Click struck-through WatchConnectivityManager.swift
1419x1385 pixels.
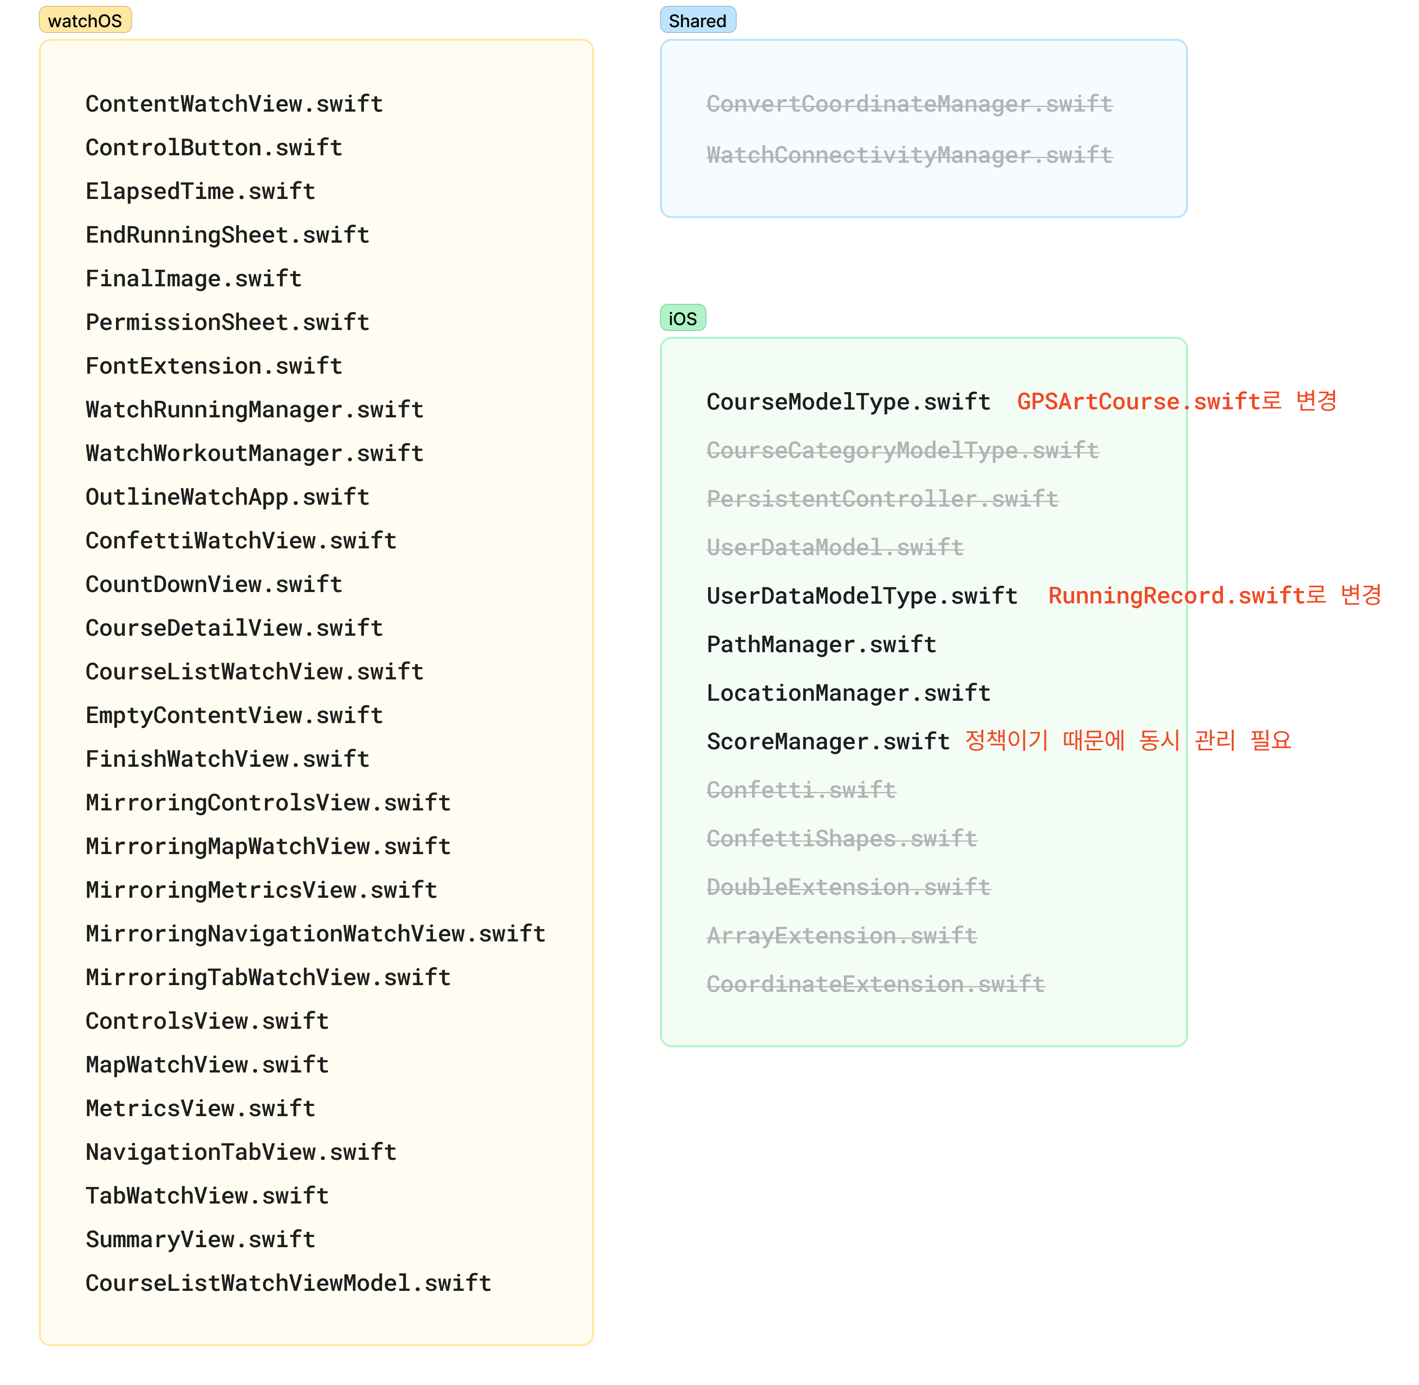click(x=908, y=154)
